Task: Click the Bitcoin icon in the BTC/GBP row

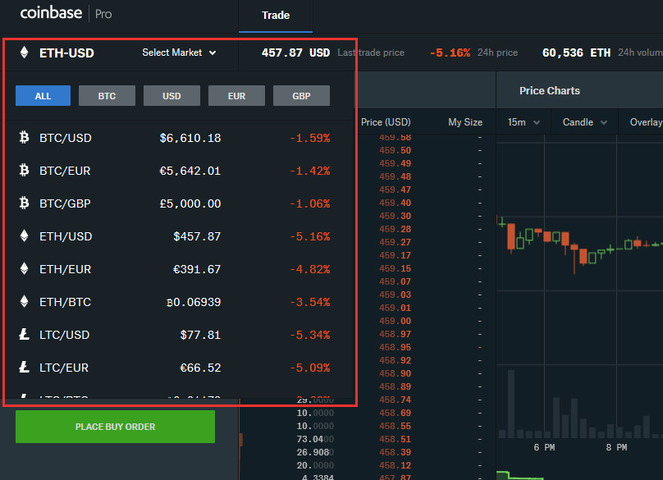Action: coord(24,203)
